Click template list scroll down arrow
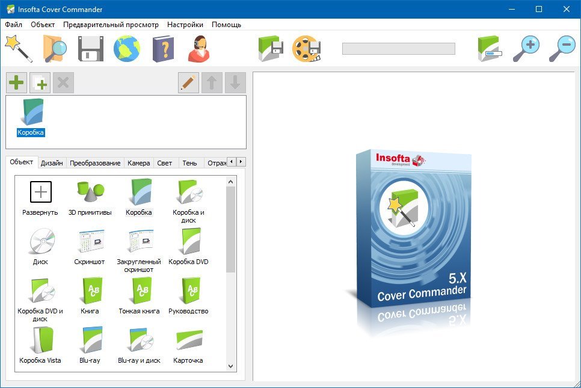Image resolution: width=581 pixels, height=388 pixels. [230, 366]
